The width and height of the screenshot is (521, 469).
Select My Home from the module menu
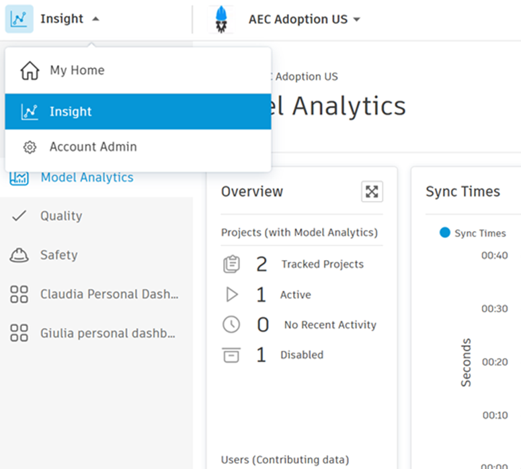[77, 71]
